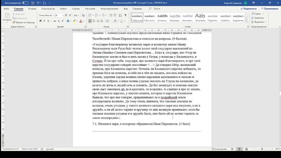Screen dimensions: 281x158
Task: Open the font group dialog launcher
Action: 85,27
